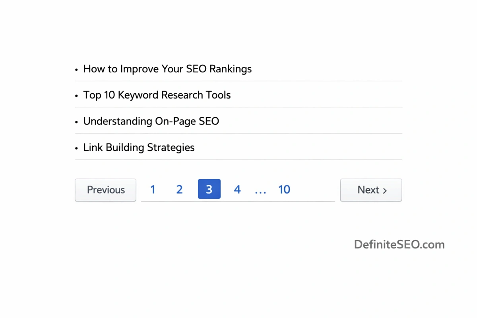This screenshot has height=318, width=477.
Task: Open the Link Building Strategies article
Action: click(x=139, y=147)
